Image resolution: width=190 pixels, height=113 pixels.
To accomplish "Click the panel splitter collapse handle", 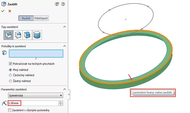I will click(69, 94).
